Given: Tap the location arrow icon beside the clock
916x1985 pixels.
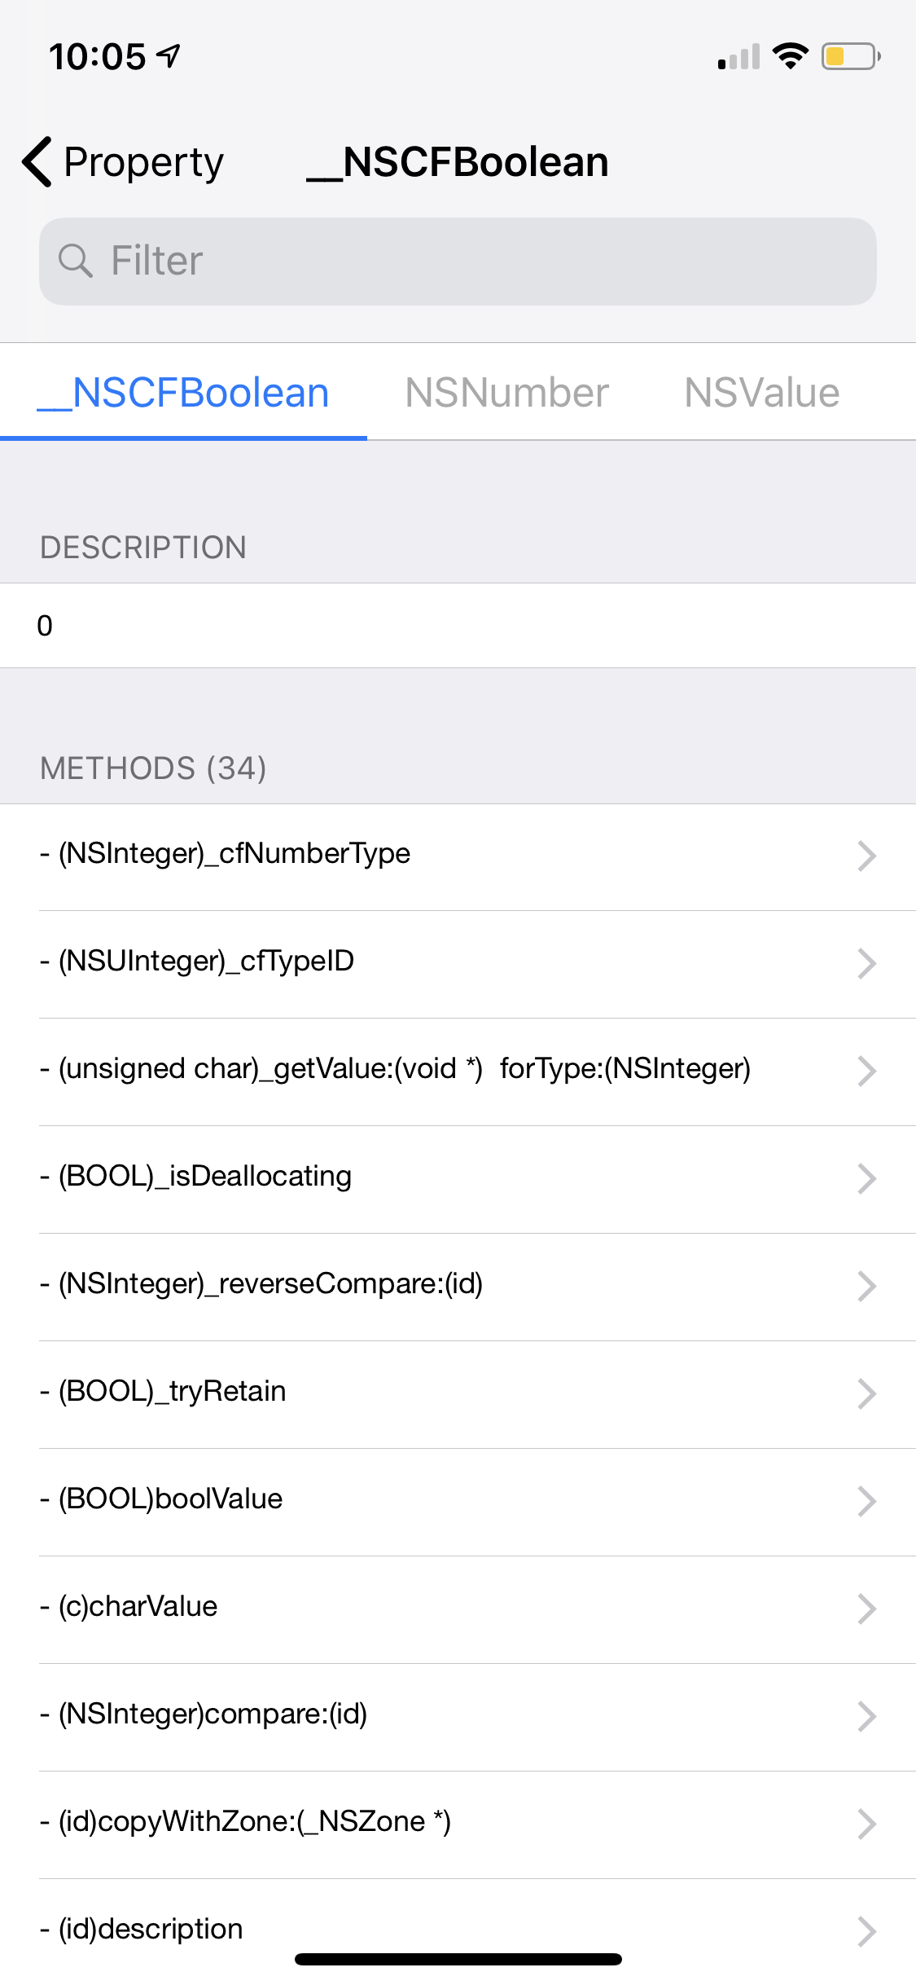Looking at the screenshot, I should [167, 55].
